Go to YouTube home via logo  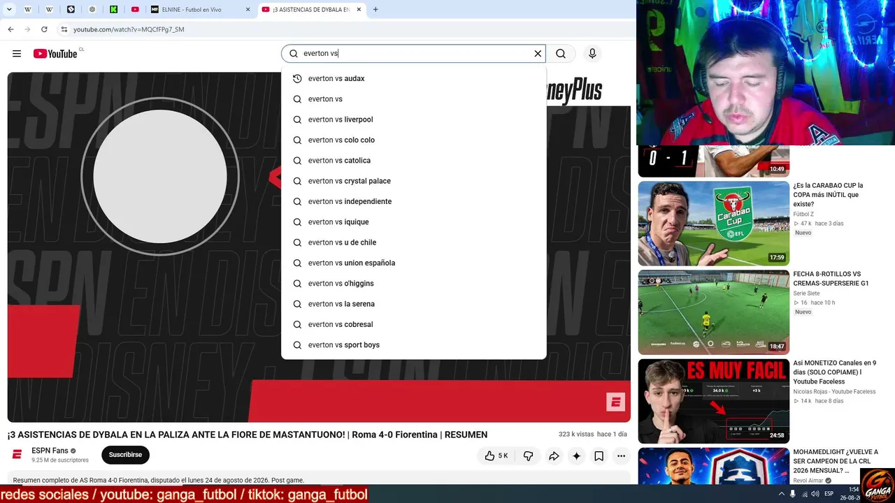click(x=55, y=54)
